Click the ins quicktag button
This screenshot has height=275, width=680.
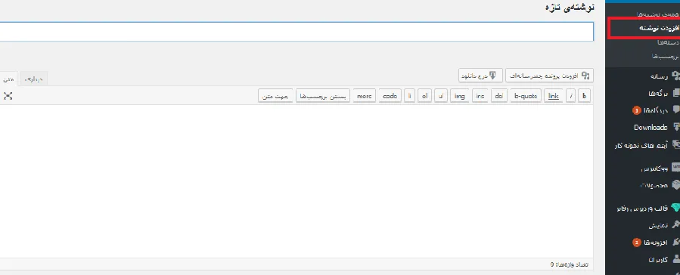coord(480,96)
